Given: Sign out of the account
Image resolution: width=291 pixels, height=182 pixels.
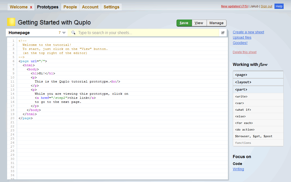Looking at the screenshot, I should click(x=267, y=6).
